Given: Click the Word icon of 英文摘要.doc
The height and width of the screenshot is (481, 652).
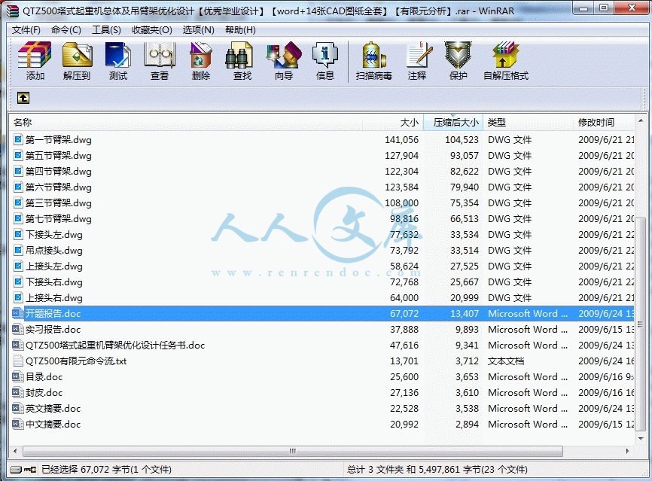Looking at the screenshot, I should tap(18, 408).
